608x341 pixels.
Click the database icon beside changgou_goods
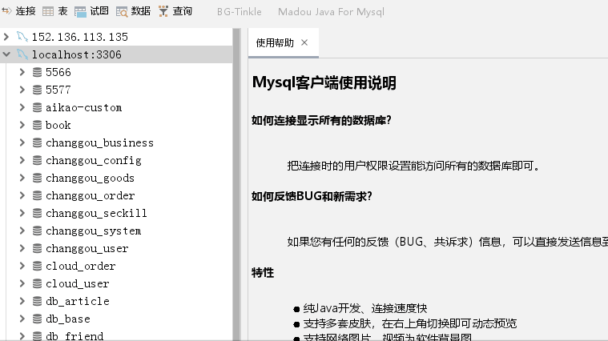(37, 178)
